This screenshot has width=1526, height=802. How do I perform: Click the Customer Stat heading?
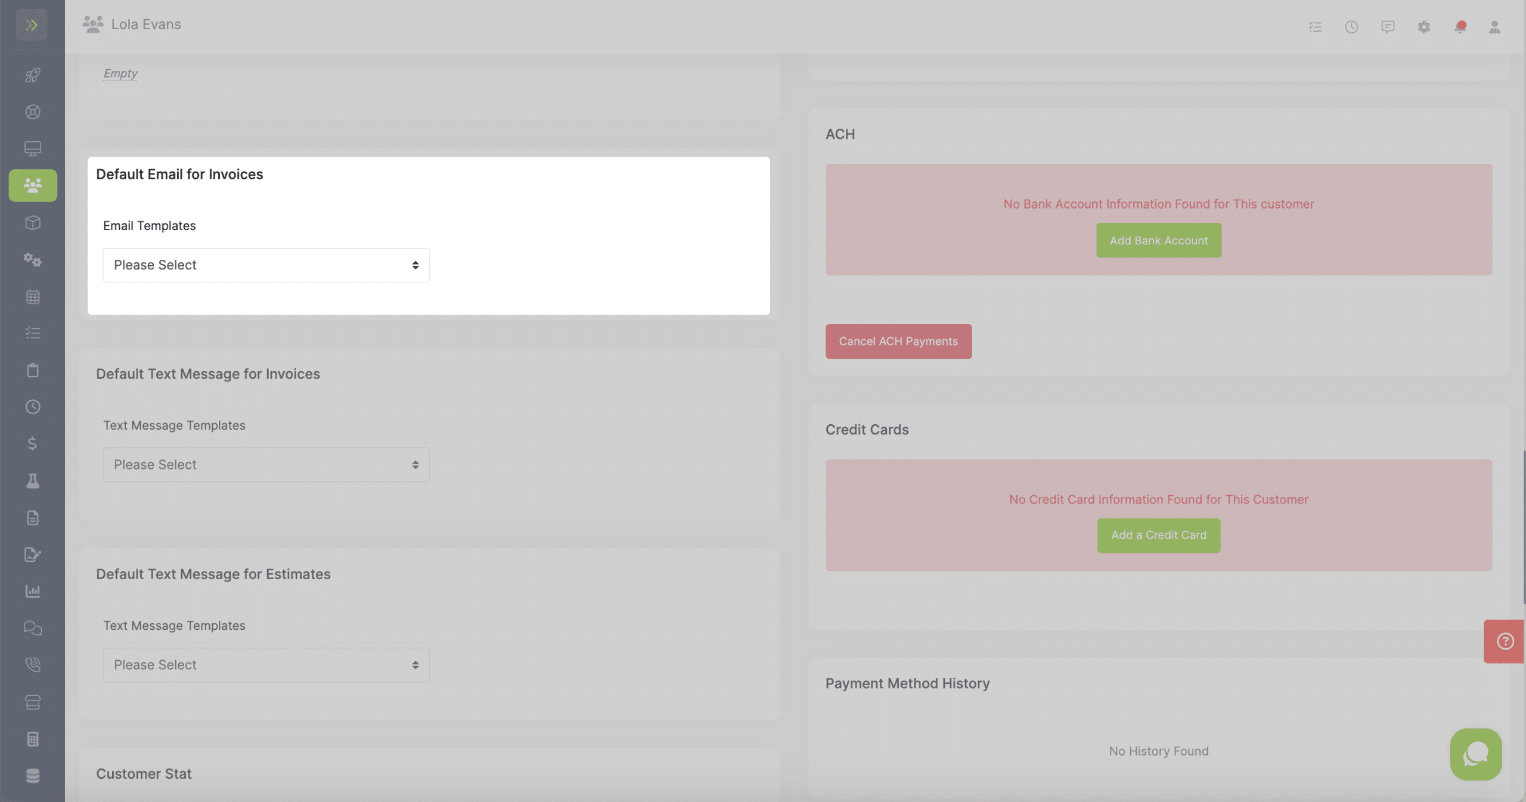click(144, 773)
